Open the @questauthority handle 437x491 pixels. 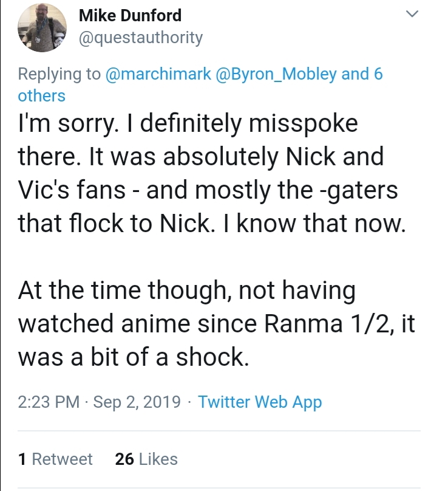click(141, 38)
